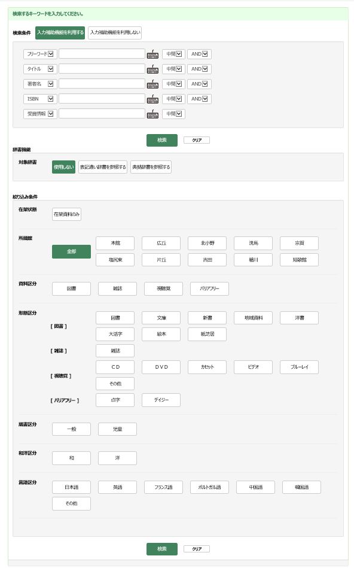Select the ブルーレイ format filter
The width and height of the screenshot is (354, 568).
point(299,367)
